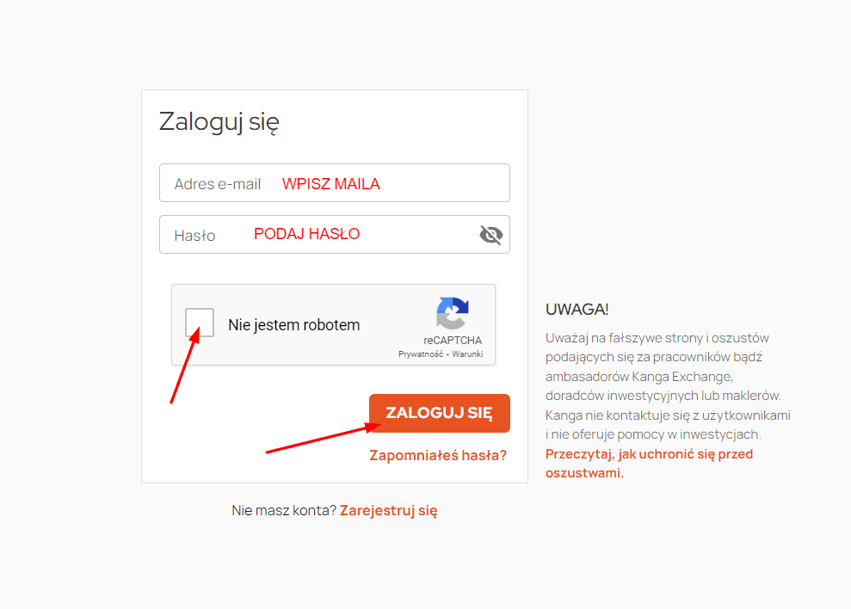Open the 'Zapomniałeś hasła?' link

pyautogui.click(x=438, y=455)
